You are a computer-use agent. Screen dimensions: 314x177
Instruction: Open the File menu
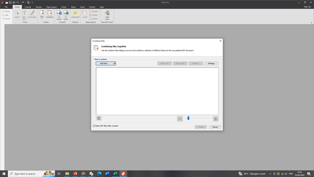(x=6, y=7)
